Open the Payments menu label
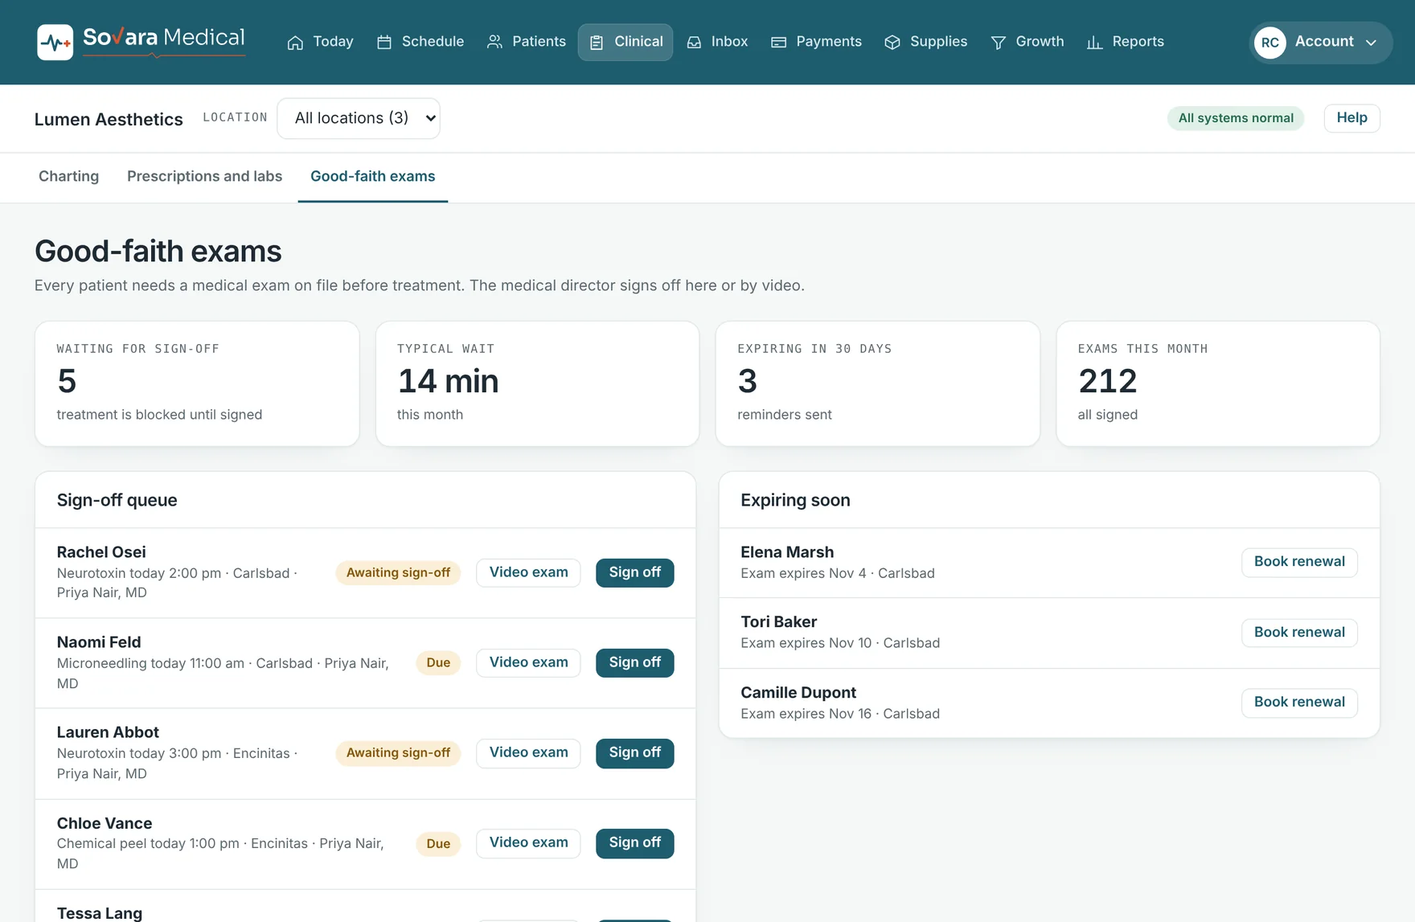1415x922 pixels. coord(829,42)
